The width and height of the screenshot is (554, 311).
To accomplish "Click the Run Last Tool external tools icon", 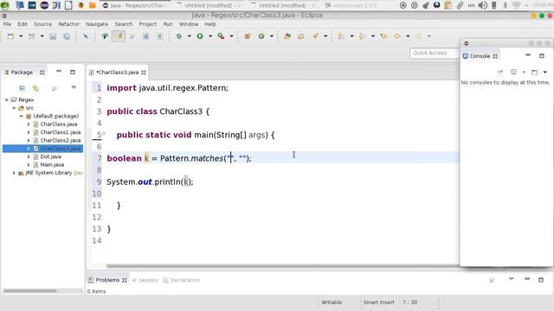I will pyautogui.click(x=222, y=36).
